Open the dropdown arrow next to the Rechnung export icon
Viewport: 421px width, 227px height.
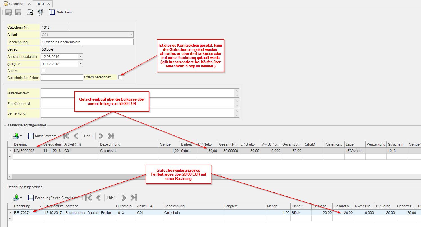[21, 198]
